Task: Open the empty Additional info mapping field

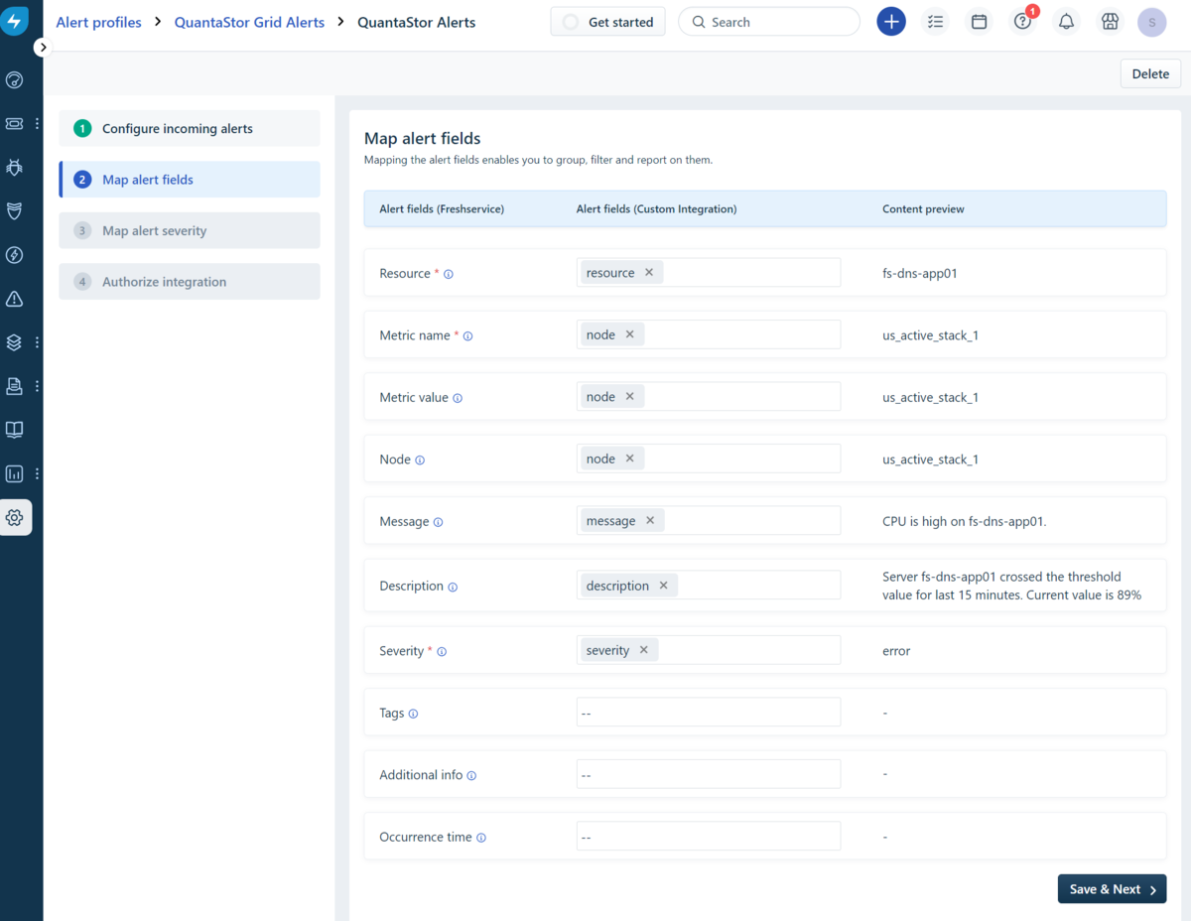Action: pyautogui.click(x=709, y=774)
